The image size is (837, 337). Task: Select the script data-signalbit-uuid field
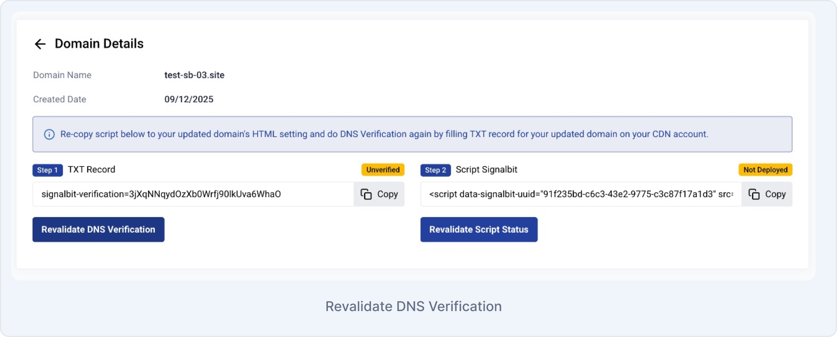(581, 194)
